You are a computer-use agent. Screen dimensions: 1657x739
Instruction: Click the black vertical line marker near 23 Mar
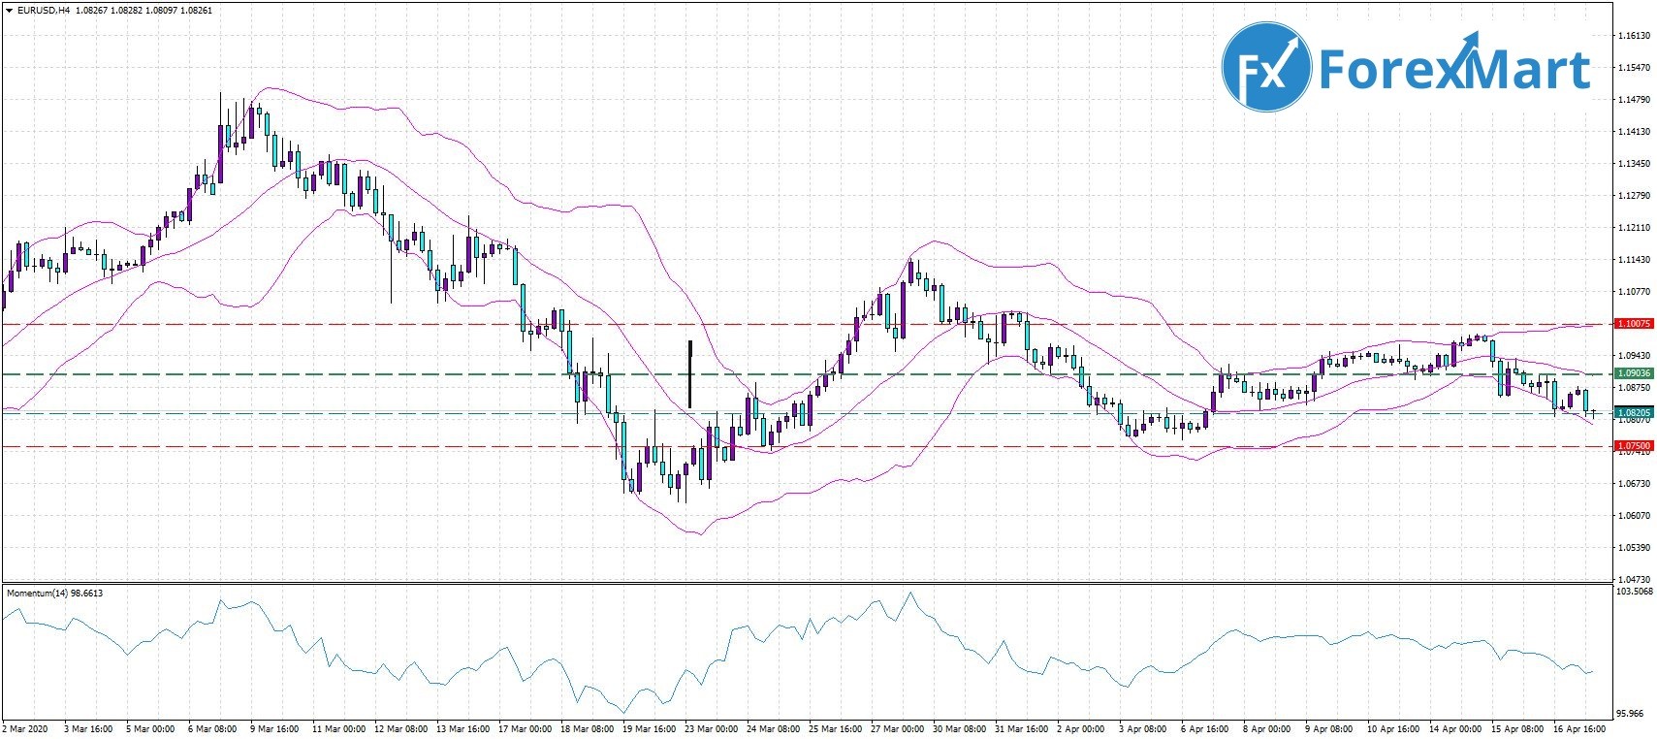(689, 373)
